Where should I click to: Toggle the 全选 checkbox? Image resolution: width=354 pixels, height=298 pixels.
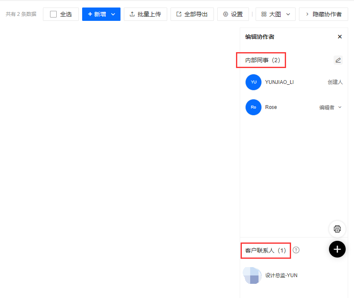(x=53, y=14)
